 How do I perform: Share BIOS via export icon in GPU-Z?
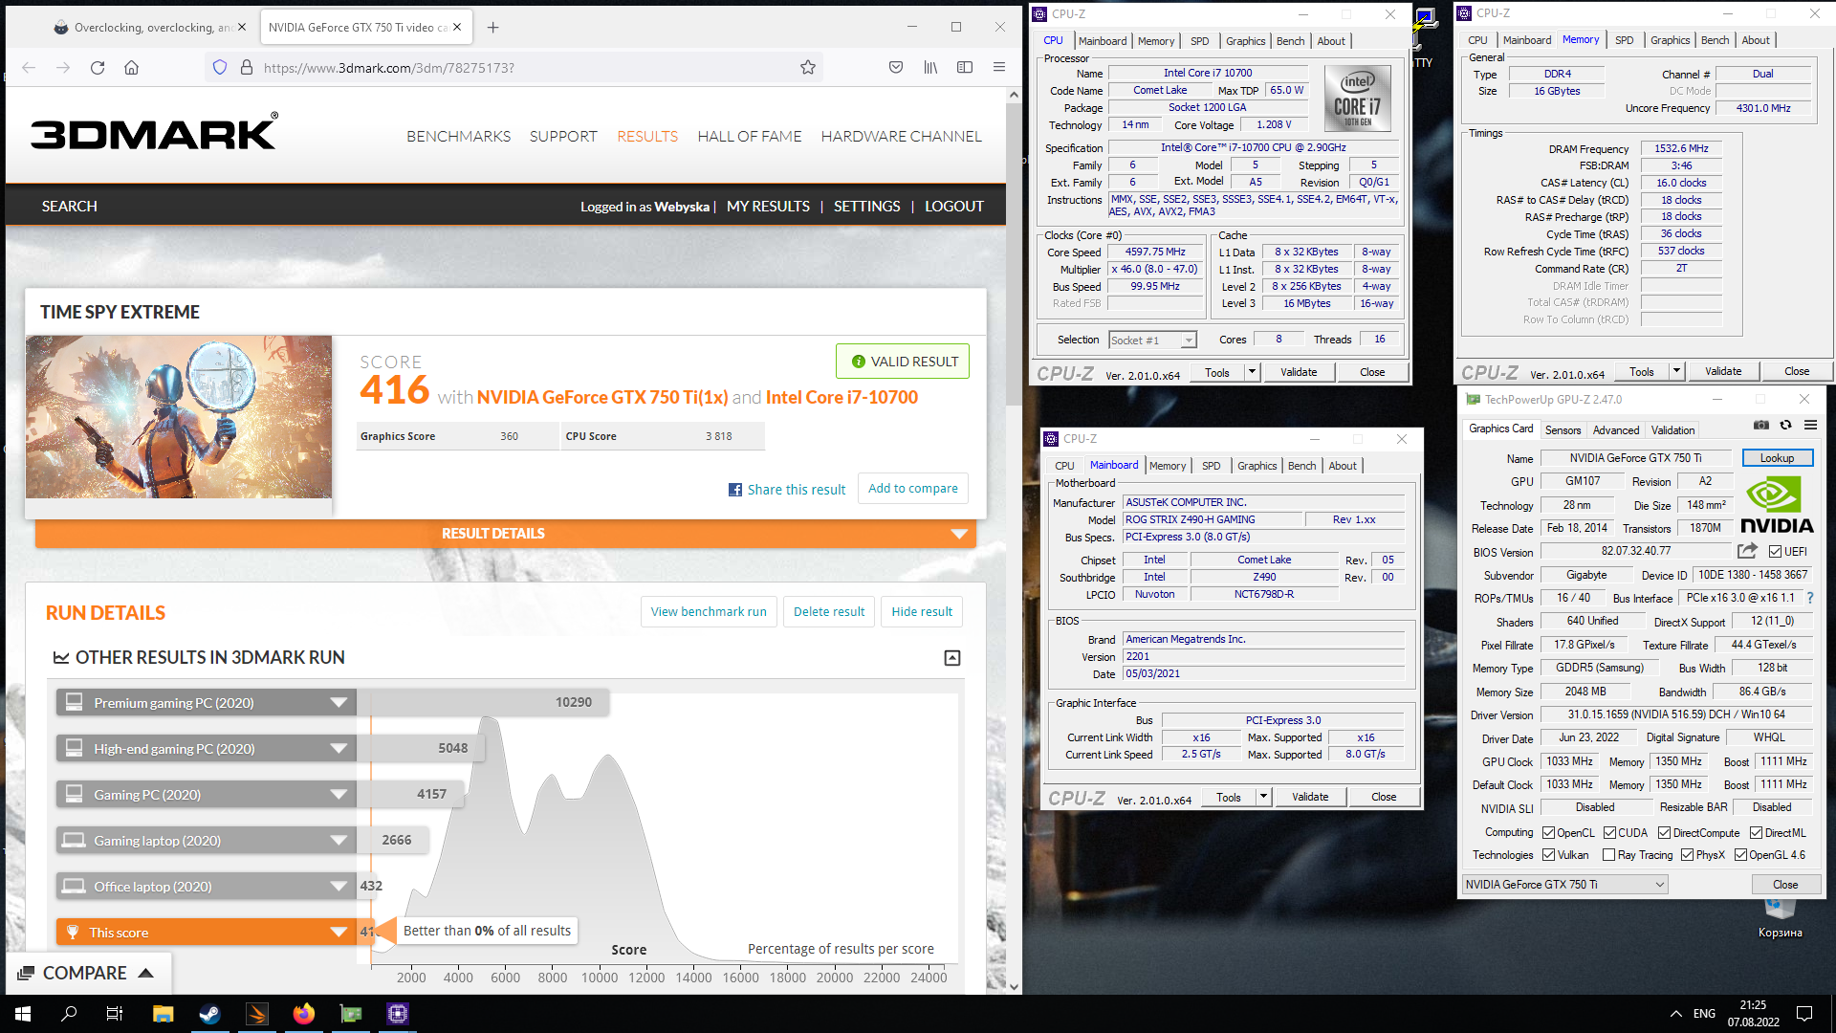(x=1747, y=551)
